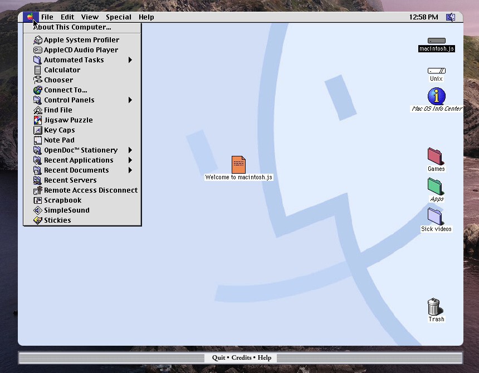This screenshot has width=479, height=373.
Task: Select the Welcome to macintosh.js document
Action: click(x=238, y=165)
